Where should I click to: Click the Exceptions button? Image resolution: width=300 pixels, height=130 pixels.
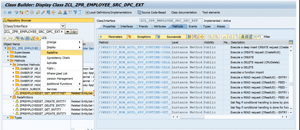141,37
